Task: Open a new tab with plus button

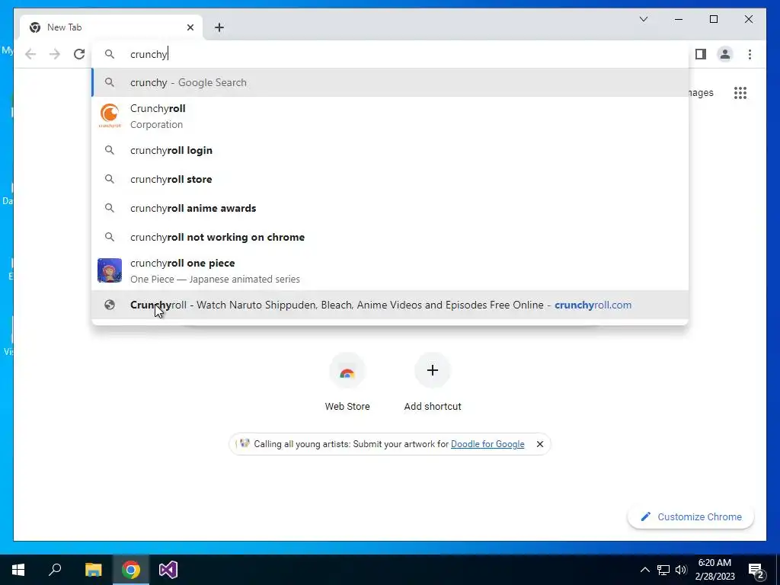Action: click(x=219, y=27)
